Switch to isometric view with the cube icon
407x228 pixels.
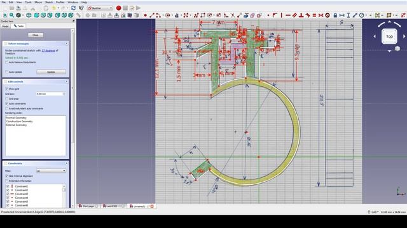pos(29,15)
